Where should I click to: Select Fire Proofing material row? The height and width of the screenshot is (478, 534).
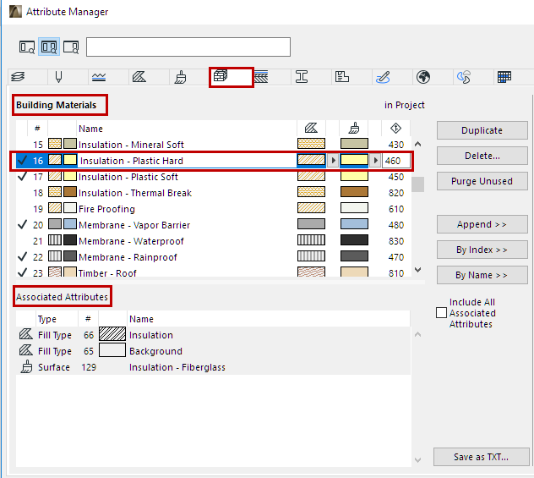tap(213, 209)
